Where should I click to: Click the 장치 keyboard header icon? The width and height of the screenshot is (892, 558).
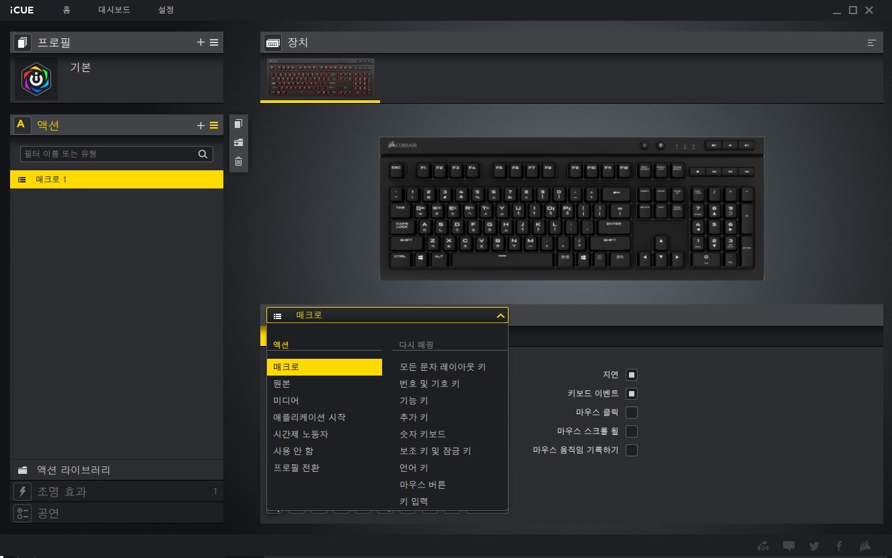(x=272, y=42)
